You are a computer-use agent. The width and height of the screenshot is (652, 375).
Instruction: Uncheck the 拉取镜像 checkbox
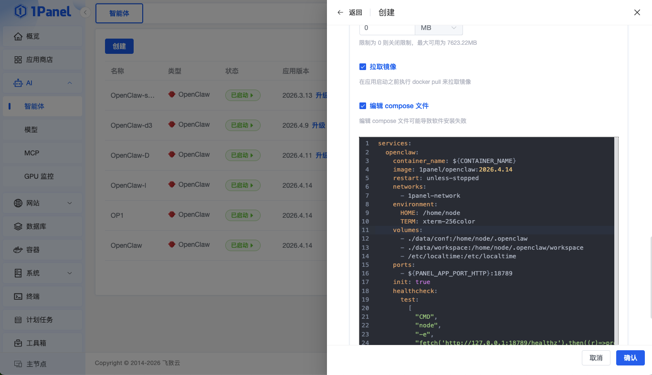[x=363, y=67]
